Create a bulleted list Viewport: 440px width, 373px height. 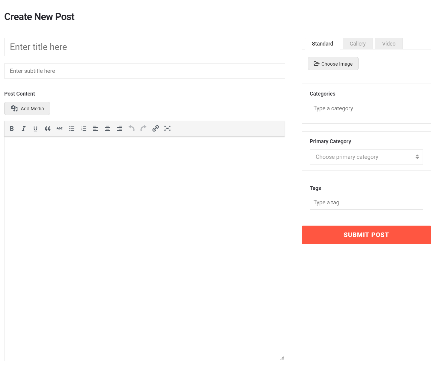[x=72, y=129]
